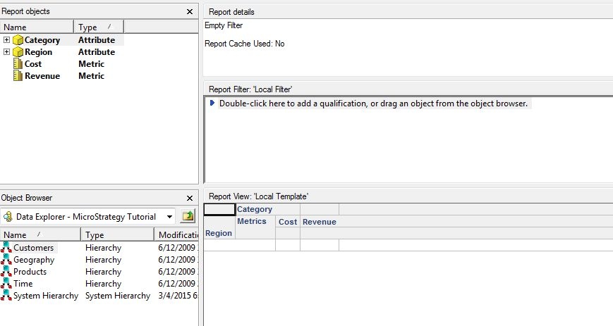Select the Revenue column header in template
The height and width of the screenshot is (326, 613).
pos(320,222)
